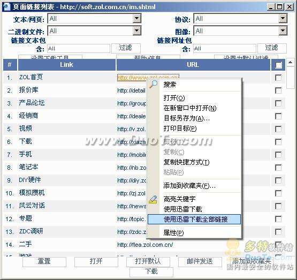The width and height of the screenshot is (297, 280).
Task: Select 使用迅雷下载全部链接 menu item
Action: pos(194,220)
